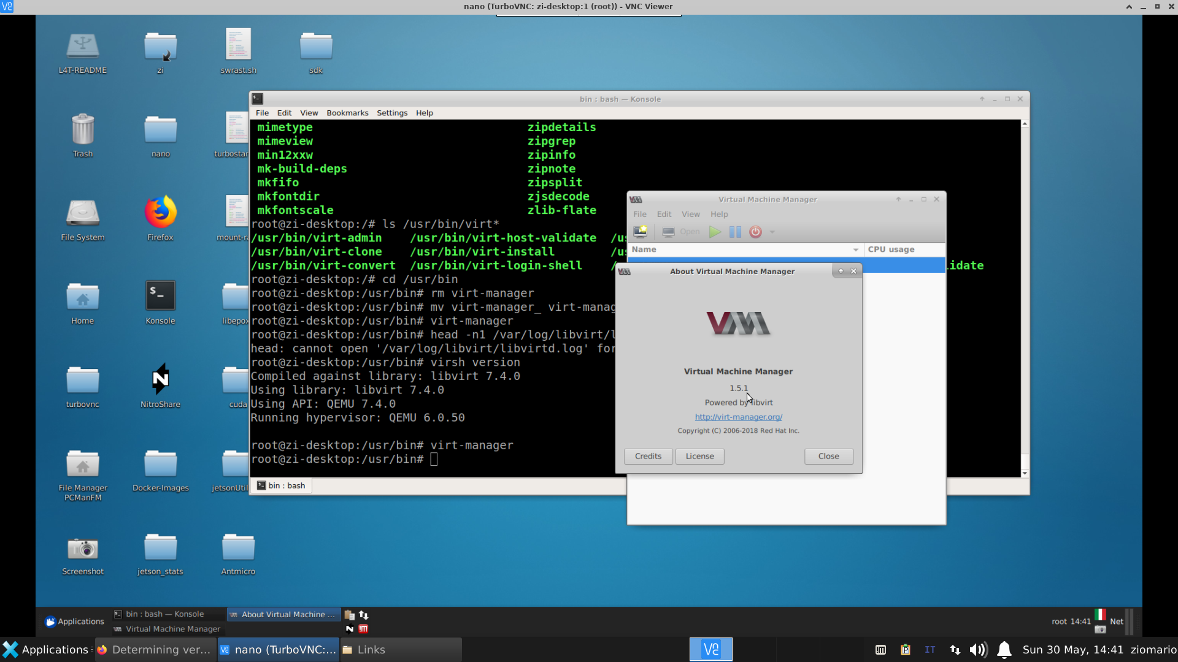Select the 'bin : bash' Konsole tab
1178x662 pixels.
point(281,485)
